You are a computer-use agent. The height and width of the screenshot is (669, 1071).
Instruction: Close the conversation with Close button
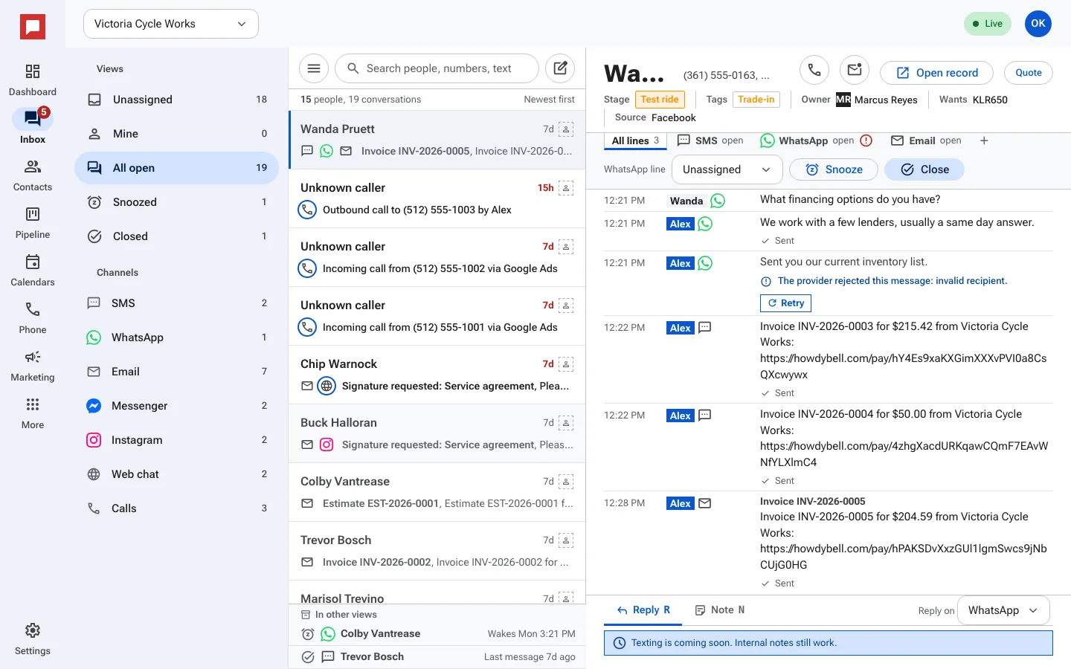pos(924,169)
